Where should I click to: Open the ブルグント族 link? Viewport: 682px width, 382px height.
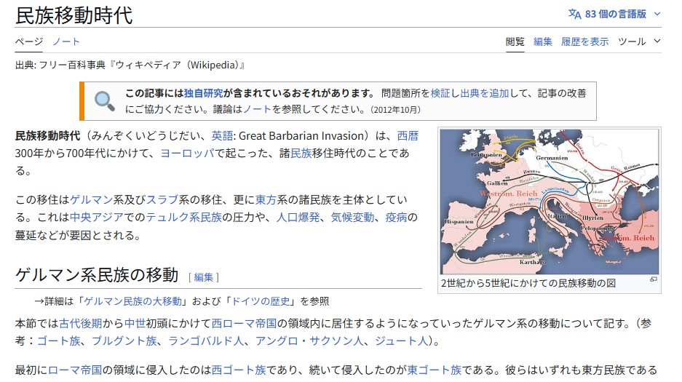124,341
